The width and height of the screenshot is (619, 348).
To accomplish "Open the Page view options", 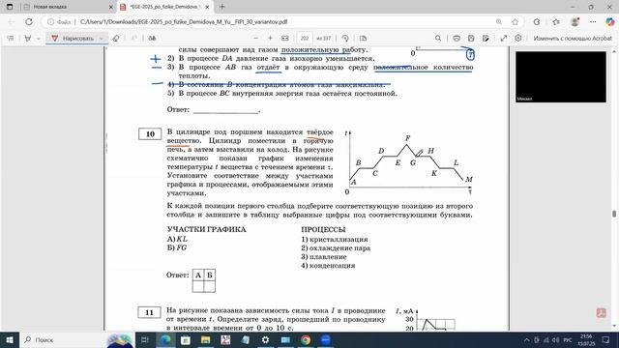I will click(364, 39).
